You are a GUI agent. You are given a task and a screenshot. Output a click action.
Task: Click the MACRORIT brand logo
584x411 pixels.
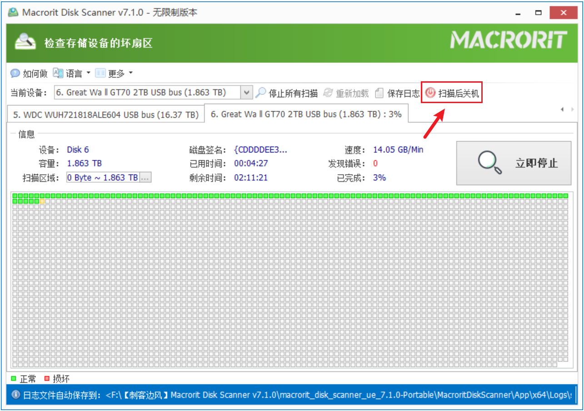(x=509, y=40)
